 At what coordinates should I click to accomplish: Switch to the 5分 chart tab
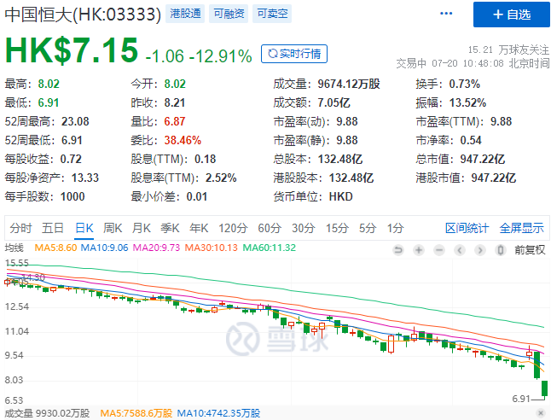(x=368, y=228)
